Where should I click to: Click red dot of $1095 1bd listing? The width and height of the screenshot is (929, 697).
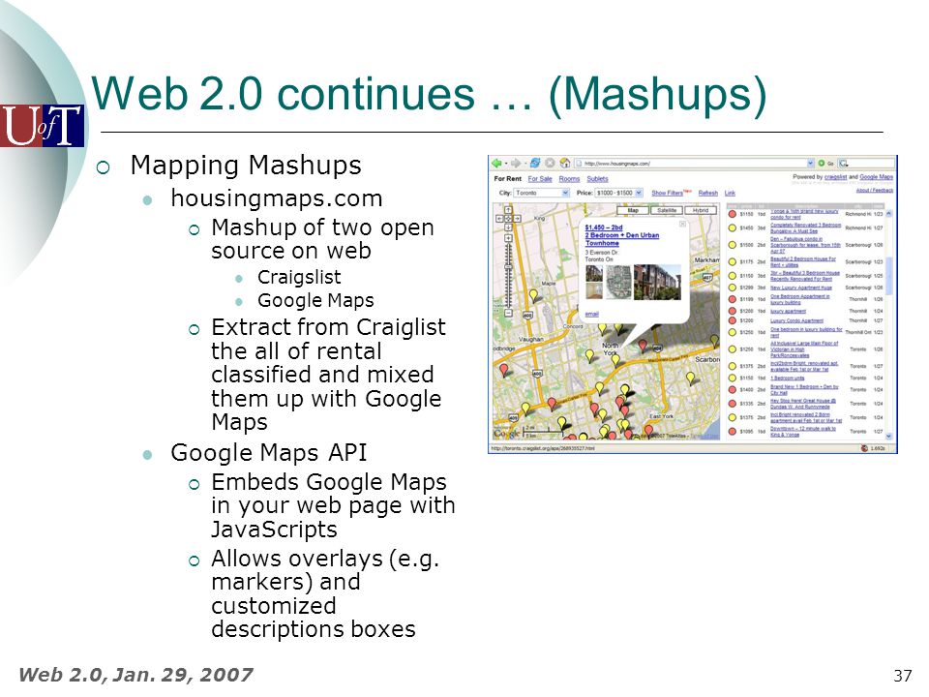[733, 432]
